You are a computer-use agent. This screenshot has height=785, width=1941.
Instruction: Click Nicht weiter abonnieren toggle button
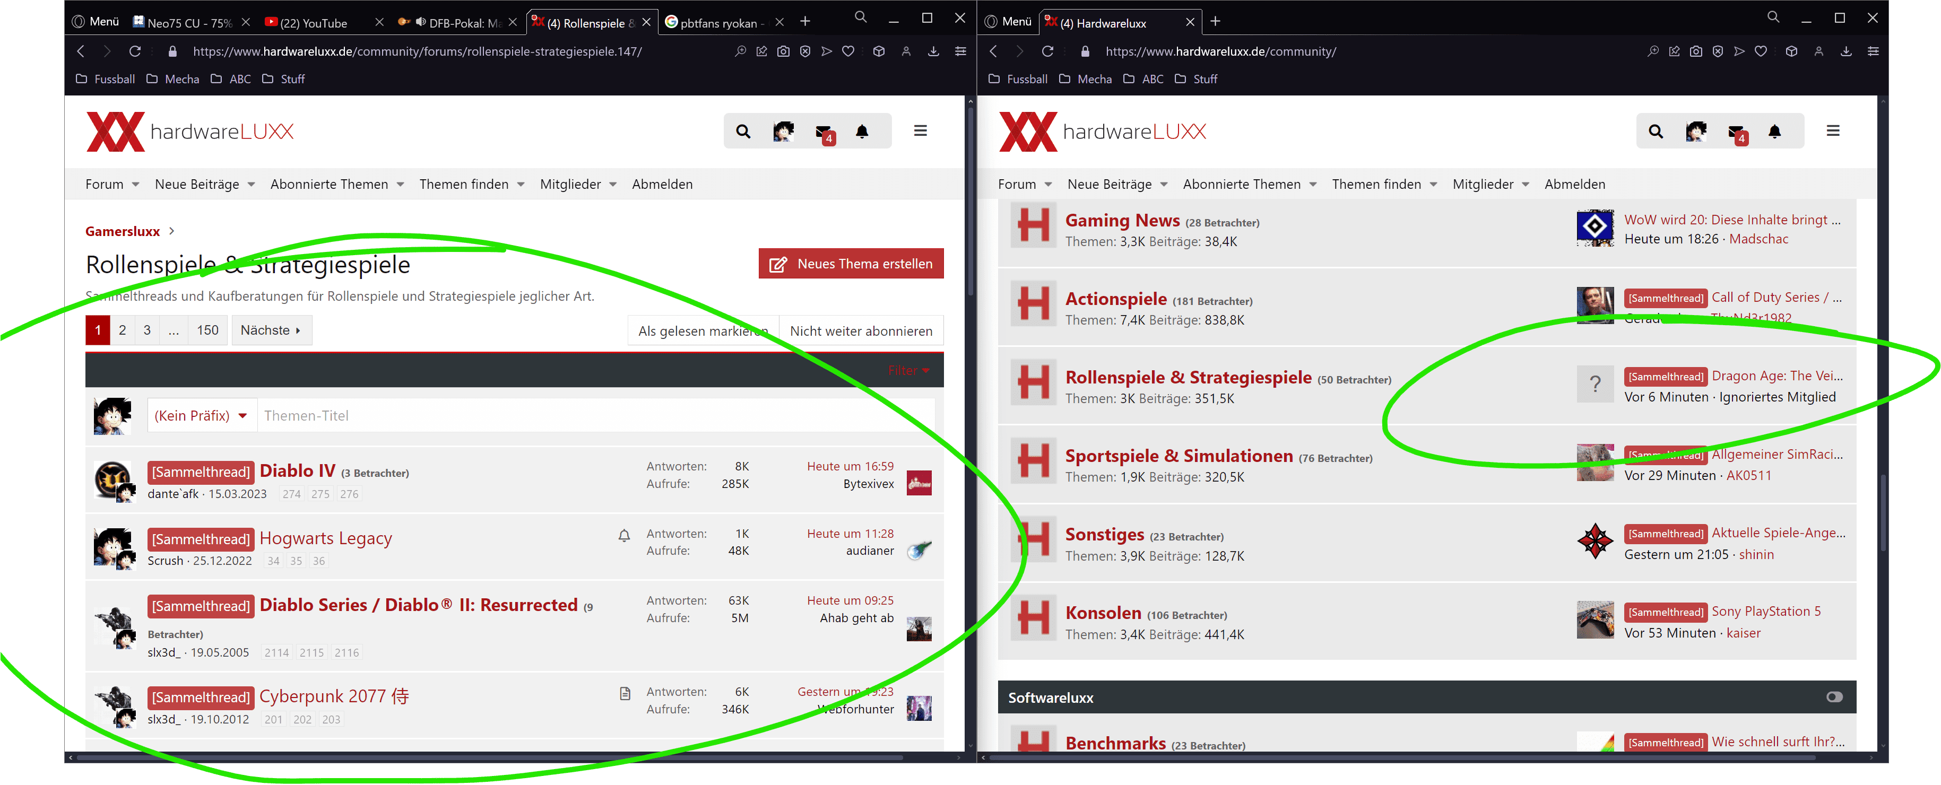pyautogui.click(x=861, y=331)
